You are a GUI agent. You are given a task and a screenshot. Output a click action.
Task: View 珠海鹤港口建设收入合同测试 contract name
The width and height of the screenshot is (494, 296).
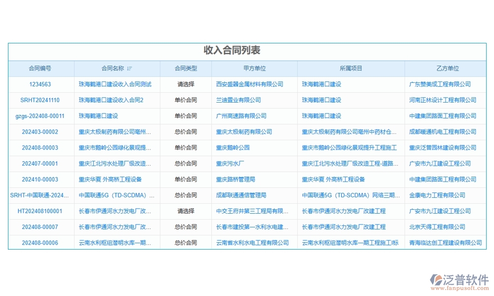pyautogui.click(x=116, y=84)
